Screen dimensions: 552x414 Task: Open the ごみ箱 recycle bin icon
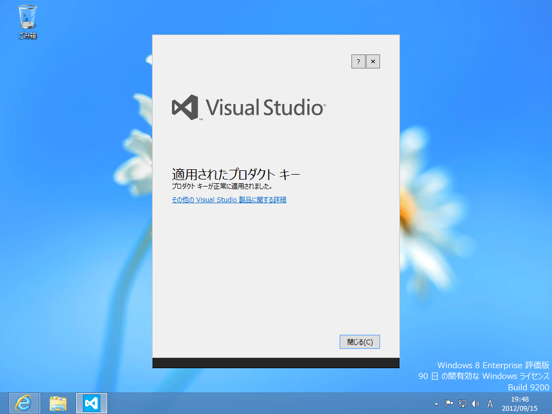[x=27, y=22]
